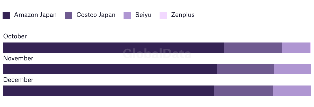The image size is (314, 107).
Task: Click the October row label
Action: [x=15, y=36]
